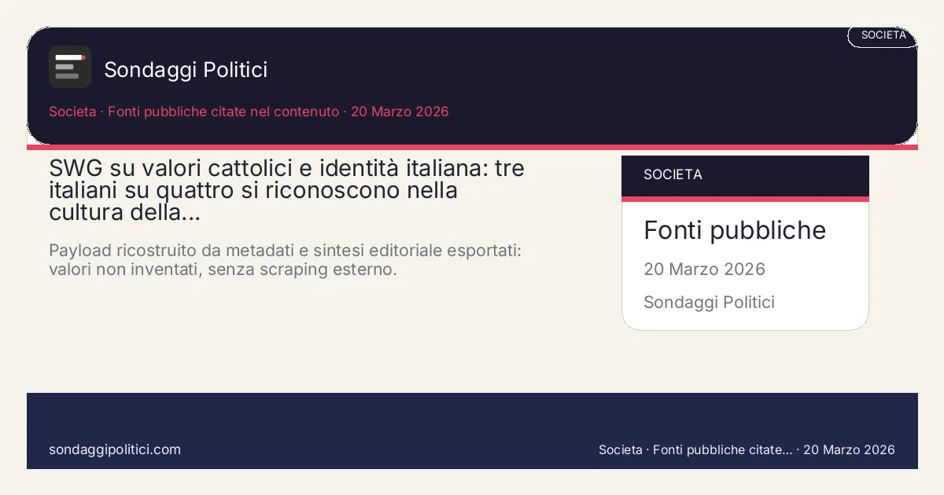This screenshot has height=495, width=944.
Task: Select the SOCIETA pill tag in the header corner
Action: pyautogui.click(x=883, y=35)
